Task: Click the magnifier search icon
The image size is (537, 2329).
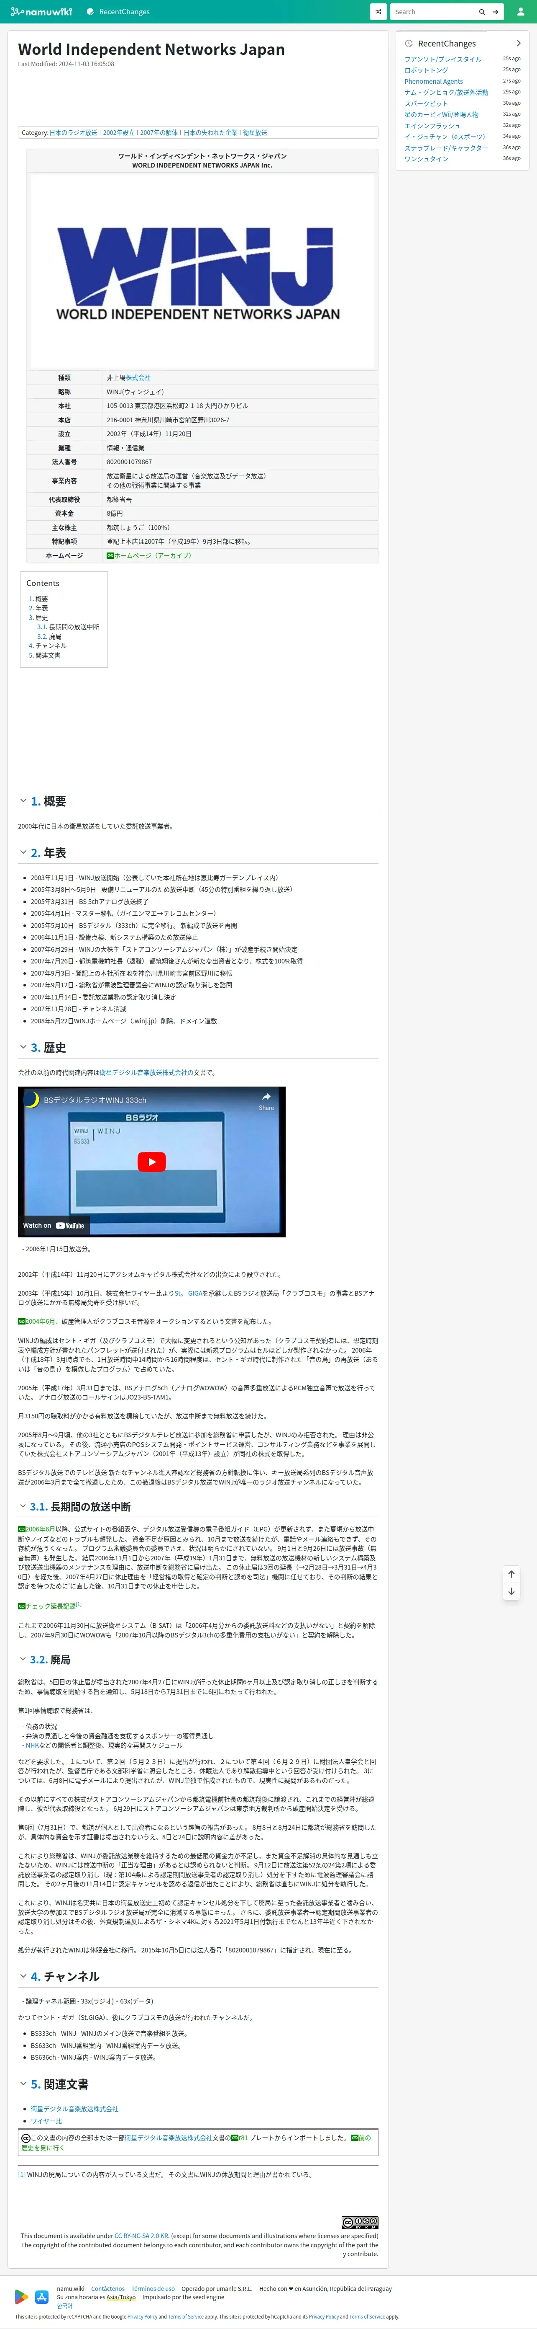Action: pyautogui.click(x=482, y=12)
